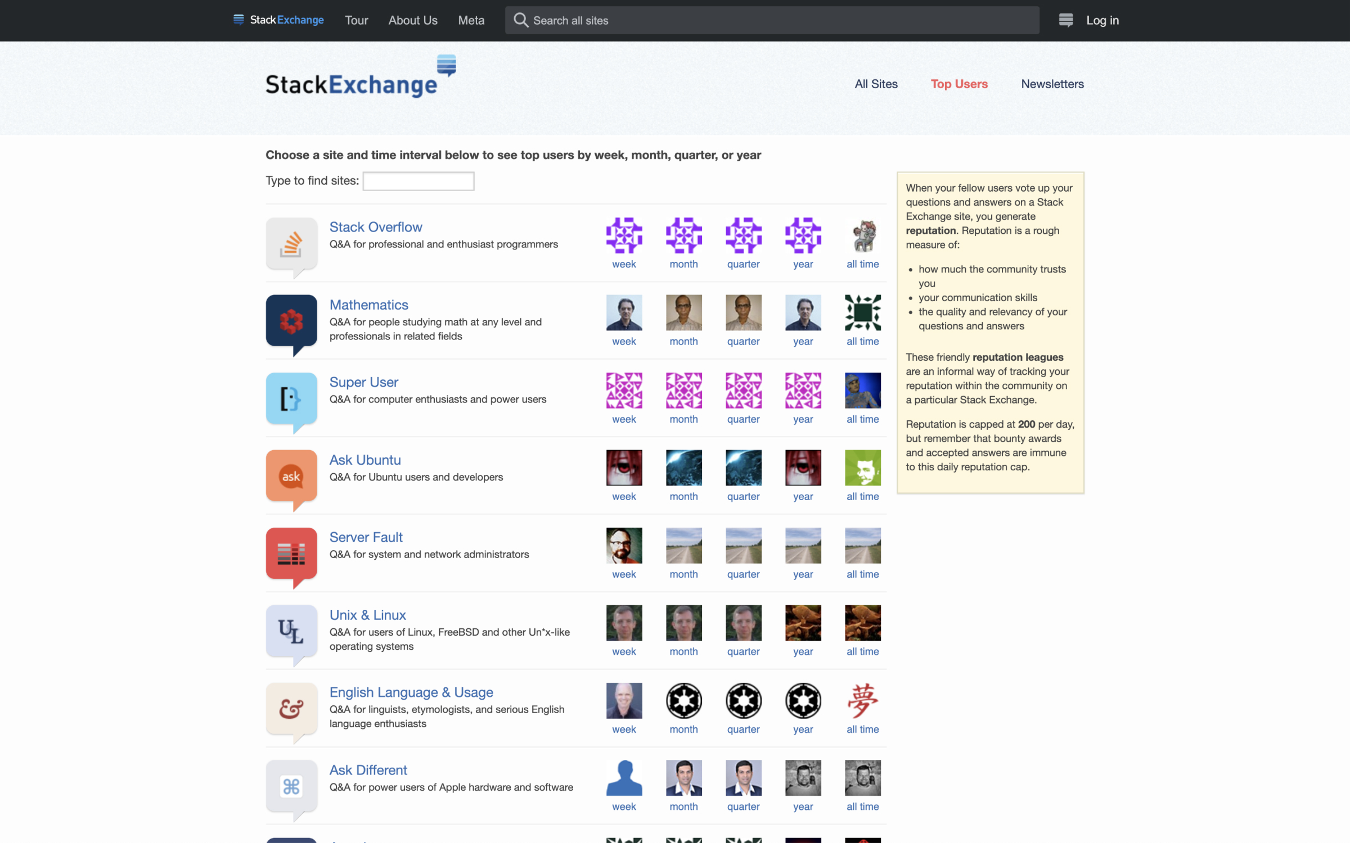The image size is (1350, 843).
Task: Click the Super User site icon
Action: [x=291, y=398]
